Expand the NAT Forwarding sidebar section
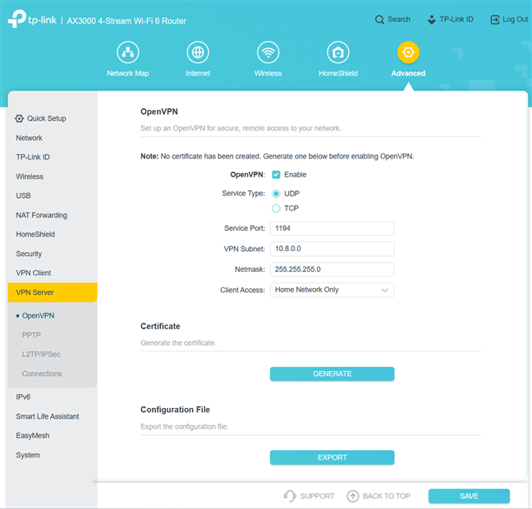Viewport: 532px width, 509px height. (42, 215)
